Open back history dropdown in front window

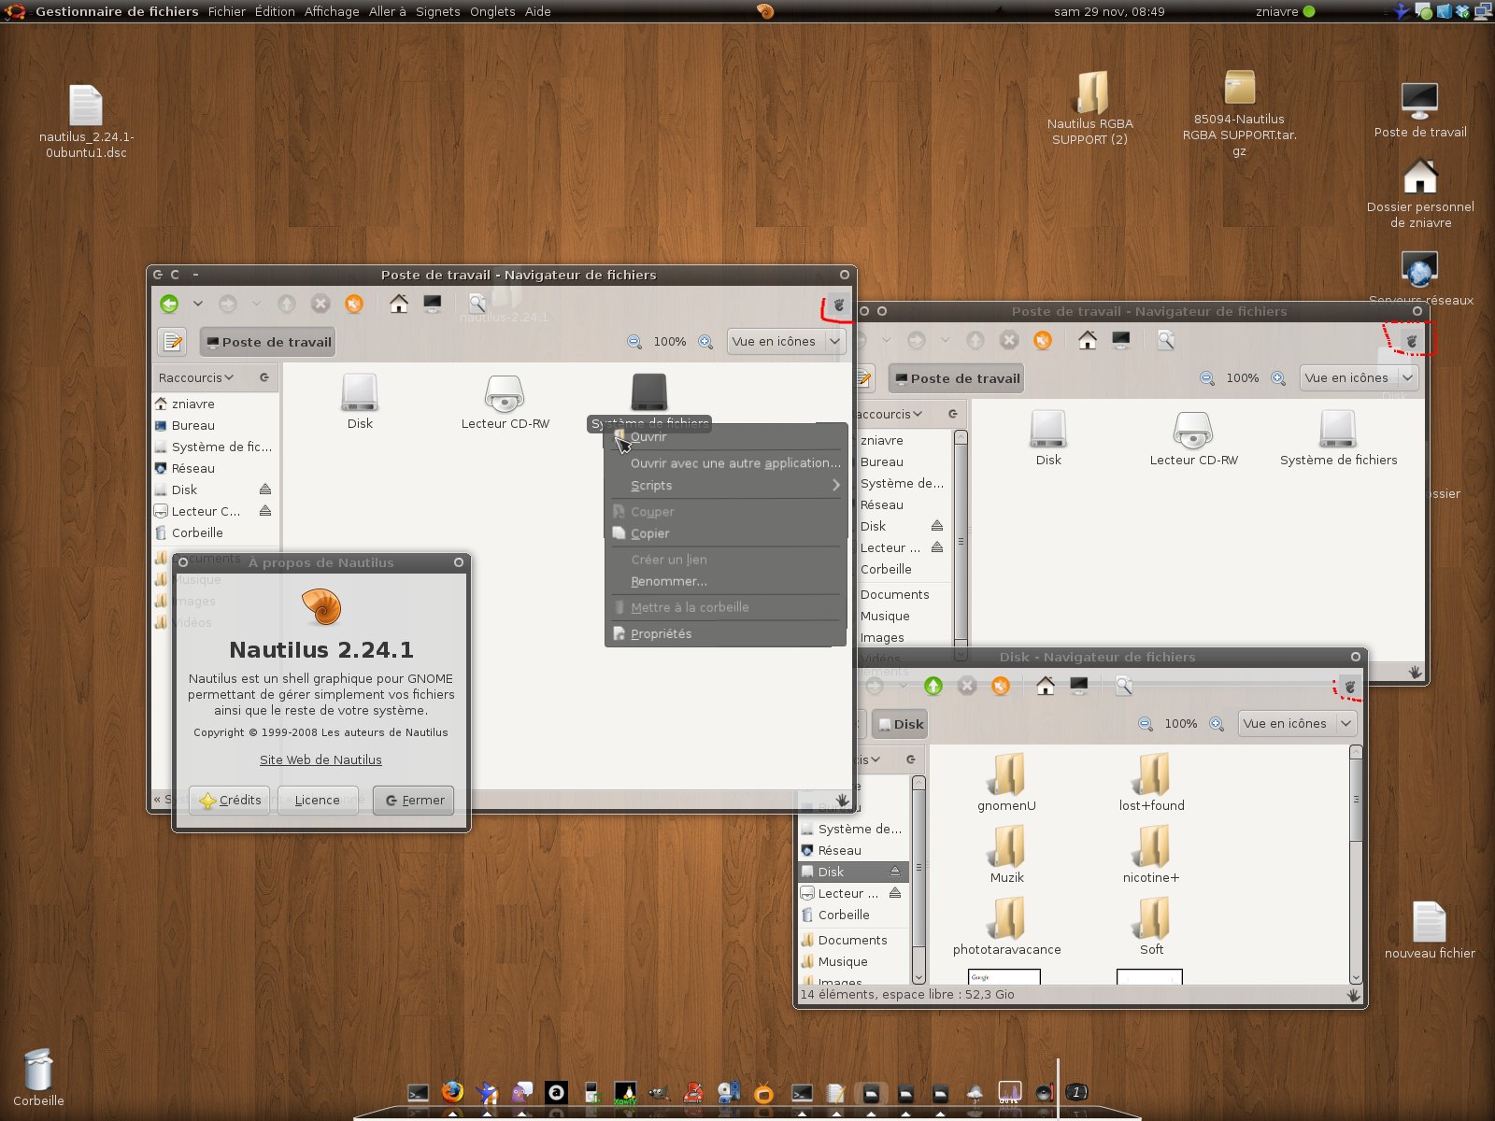coord(198,304)
